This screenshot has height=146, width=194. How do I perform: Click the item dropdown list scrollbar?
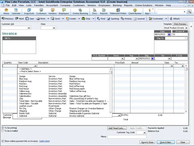pos(111,91)
